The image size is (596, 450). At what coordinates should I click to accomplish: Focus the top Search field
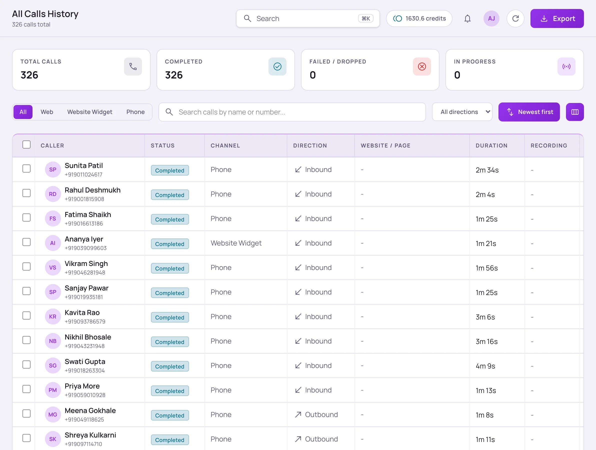(x=308, y=18)
